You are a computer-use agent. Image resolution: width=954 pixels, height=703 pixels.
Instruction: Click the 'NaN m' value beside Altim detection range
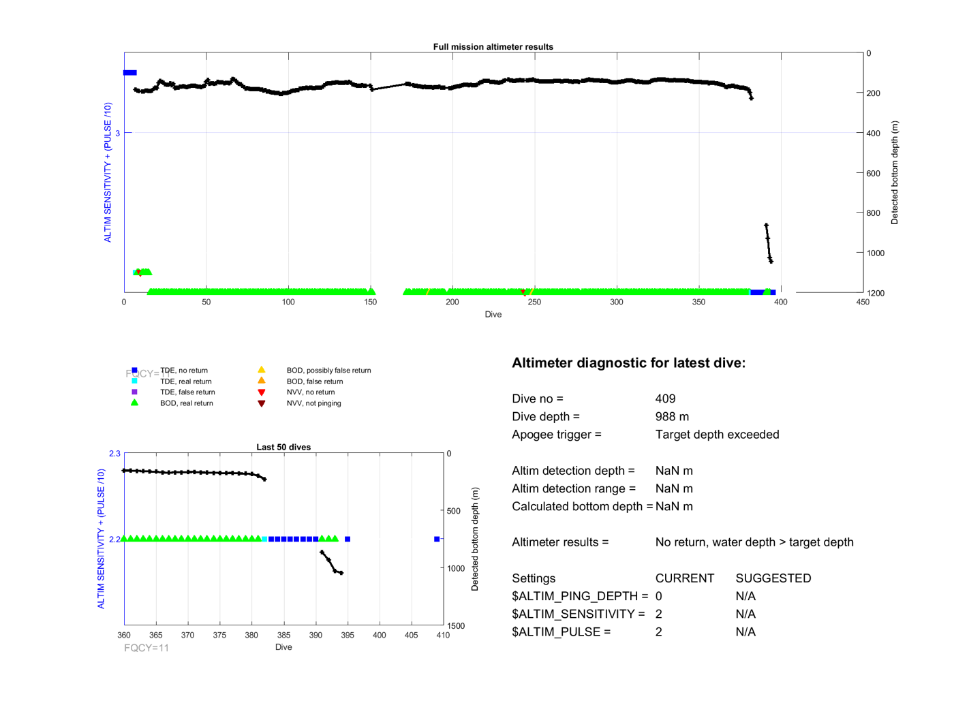(675, 488)
